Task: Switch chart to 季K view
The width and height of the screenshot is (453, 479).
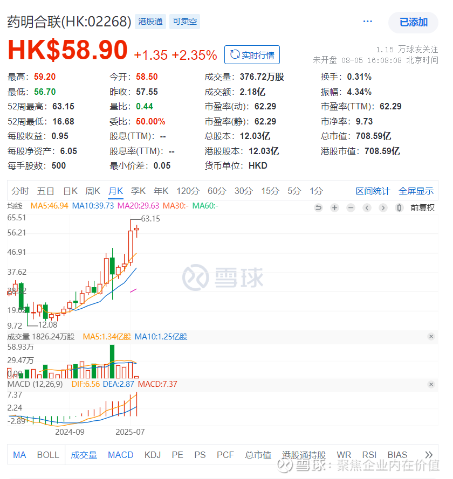Action: click(138, 191)
